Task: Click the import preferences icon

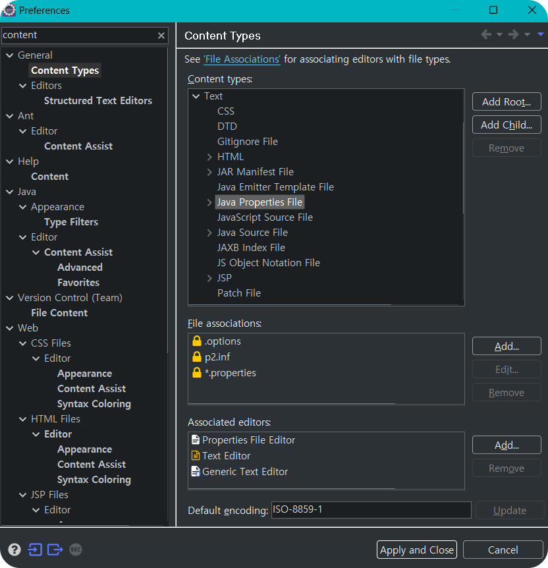Action: click(35, 550)
